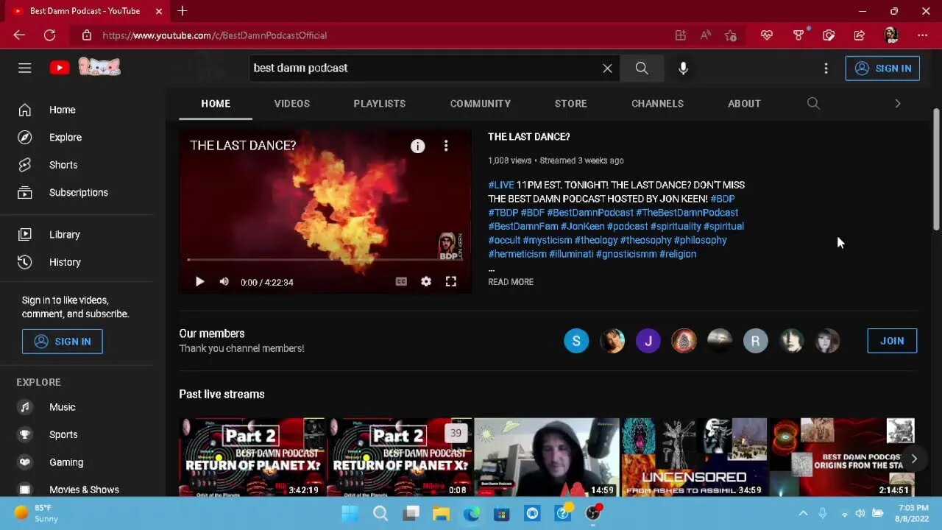Search within the channel using magnifier
942x530 pixels.
click(x=813, y=103)
